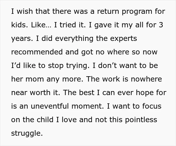The image size is (176, 146).
Task: Click the final word 'struggle'
Action: pyautogui.click(x=27, y=133)
